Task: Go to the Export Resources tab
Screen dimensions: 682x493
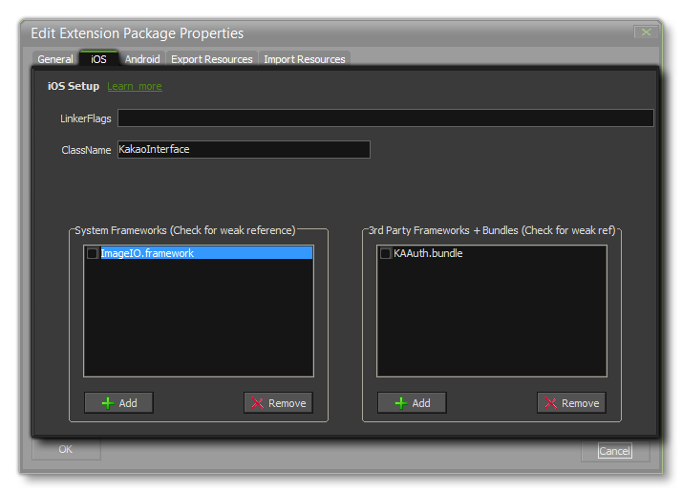Action: coord(212,59)
